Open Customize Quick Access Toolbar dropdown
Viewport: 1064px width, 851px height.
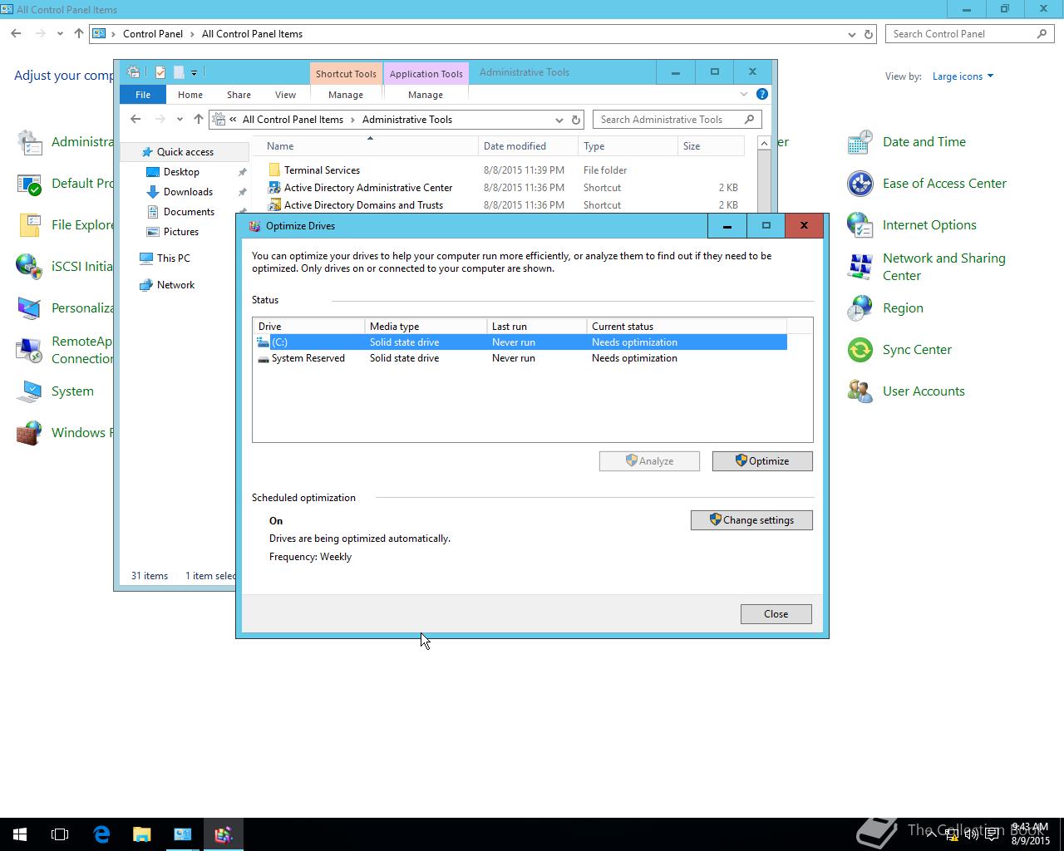pos(194,73)
